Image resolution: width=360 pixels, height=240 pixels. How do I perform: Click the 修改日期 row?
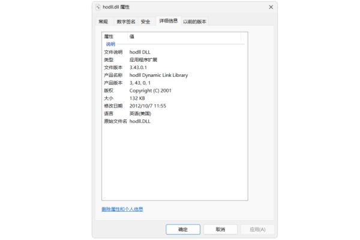coord(113,106)
